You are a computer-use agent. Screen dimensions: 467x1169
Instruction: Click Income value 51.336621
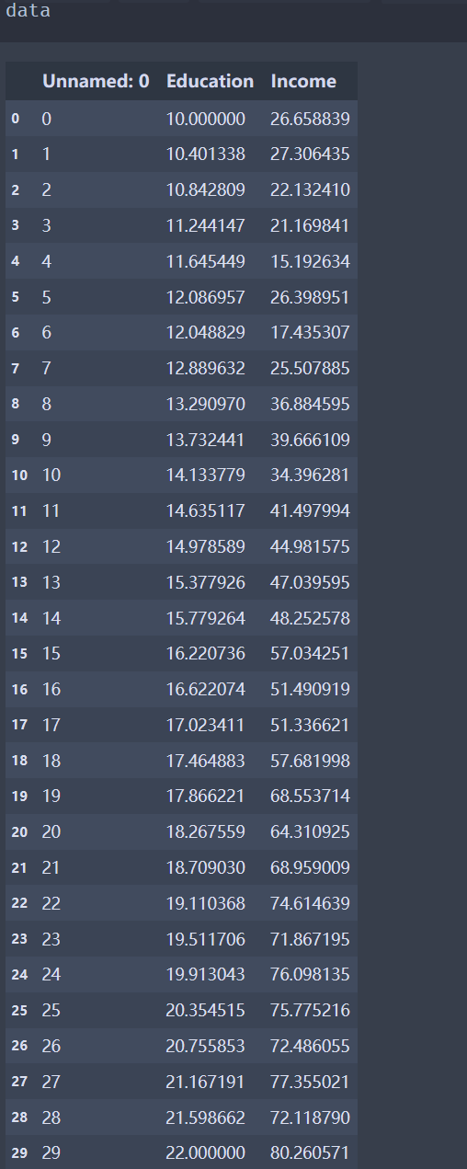[x=310, y=724]
